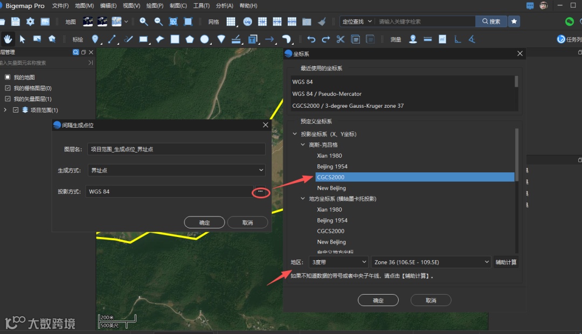582x334 pixels.
Task: Collapse 投影坐标系 (X、Y坐标) node
Action: 295,134
